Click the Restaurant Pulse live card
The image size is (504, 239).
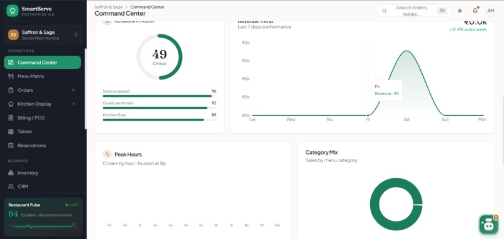[43, 217]
